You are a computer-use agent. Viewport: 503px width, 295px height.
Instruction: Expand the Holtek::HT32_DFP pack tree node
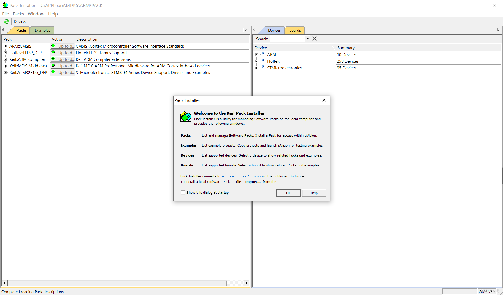[5, 53]
